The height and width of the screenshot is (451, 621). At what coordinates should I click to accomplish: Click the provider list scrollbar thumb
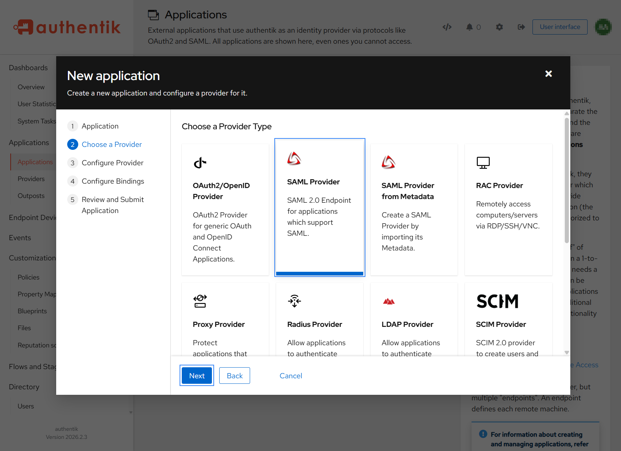pos(567,180)
